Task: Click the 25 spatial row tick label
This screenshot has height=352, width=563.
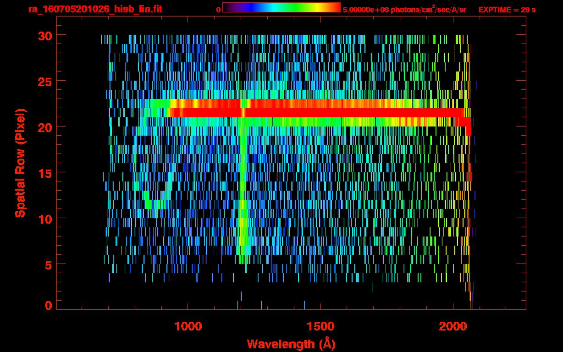Action: [45, 81]
